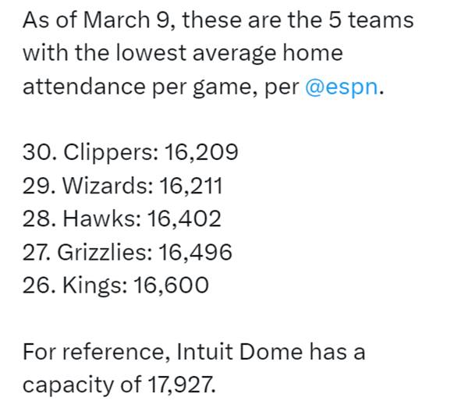
Task: Click the phrase lowest average home
Action: pos(229,53)
